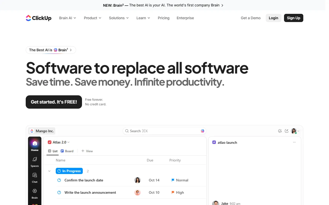Image resolution: width=329 pixels, height=205 pixels.
Task: Click the compose pencil icon beside the profile avatar
Action: pyautogui.click(x=287, y=131)
